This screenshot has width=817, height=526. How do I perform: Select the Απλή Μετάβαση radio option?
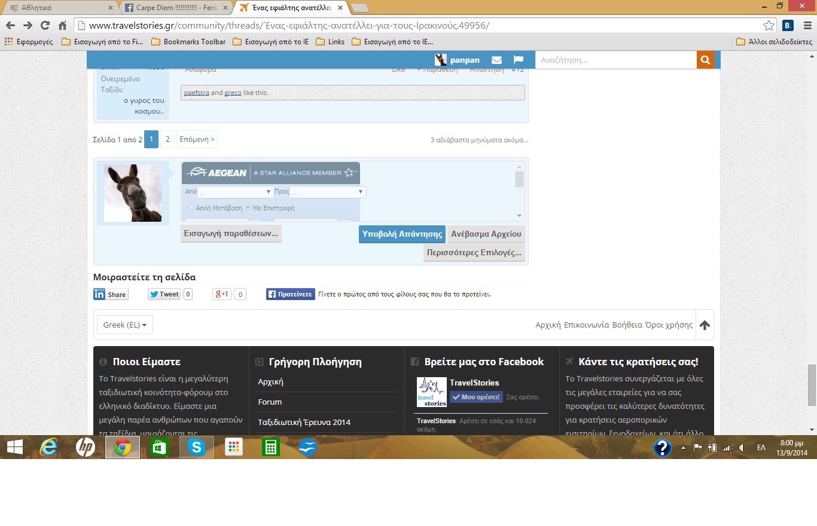tap(191, 208)
